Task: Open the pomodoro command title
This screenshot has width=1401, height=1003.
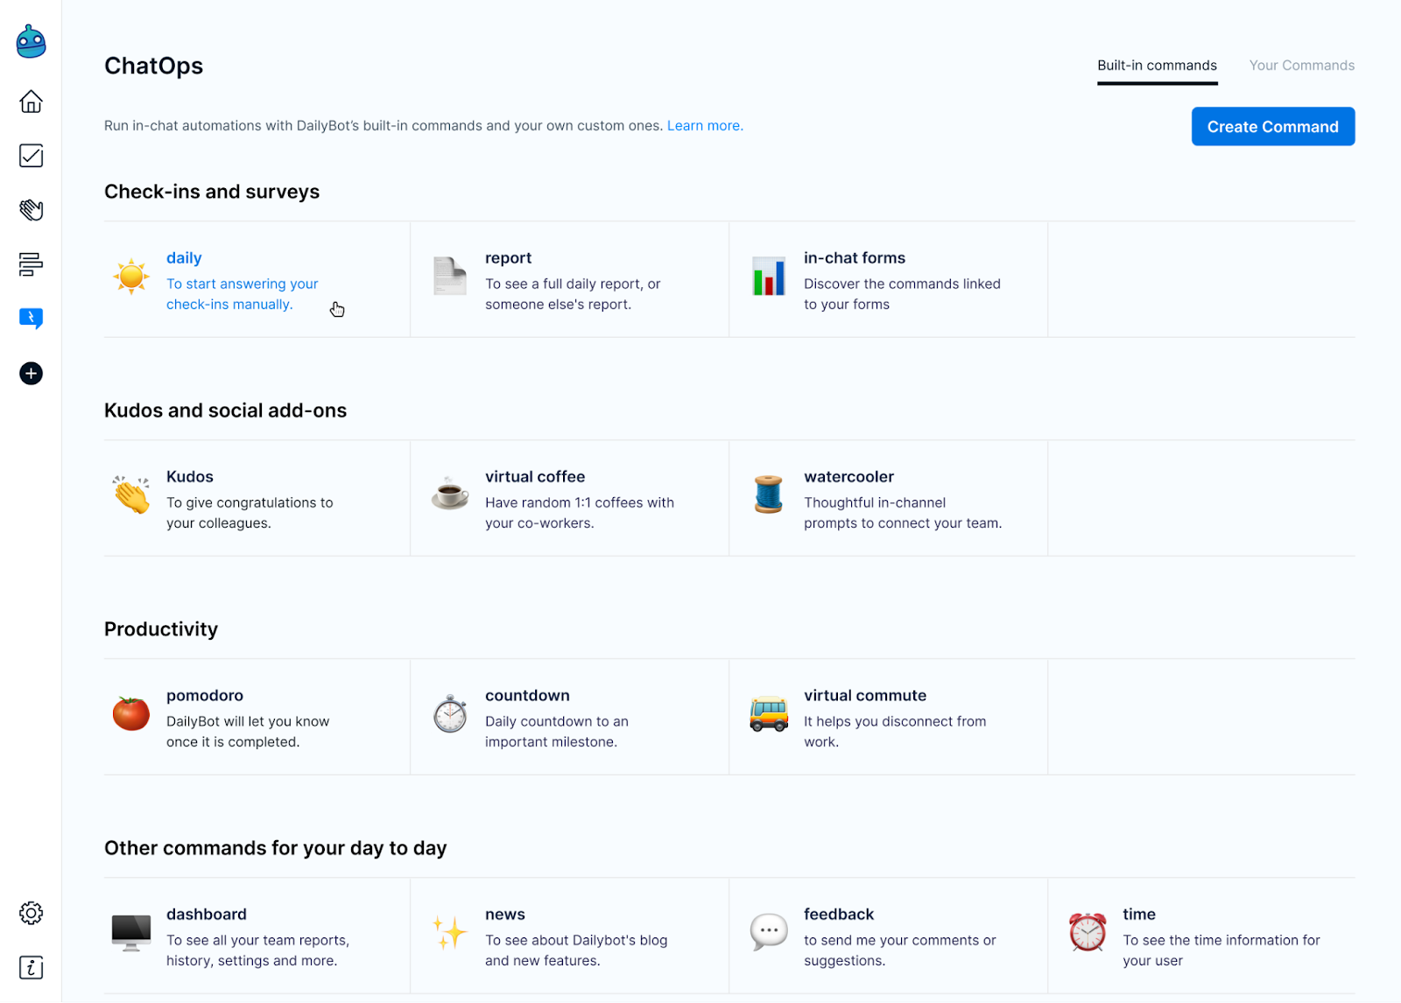Action: [205, 696]
